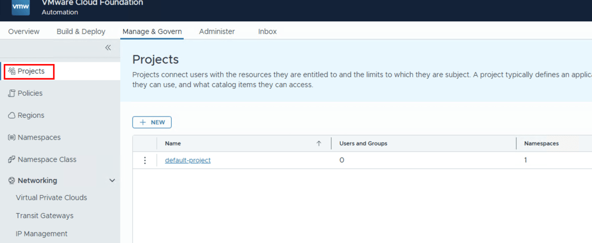The width and height of the screenshot is (592, 243).
Task: Open the Inbox tab
Action: [x=267, y=31]
